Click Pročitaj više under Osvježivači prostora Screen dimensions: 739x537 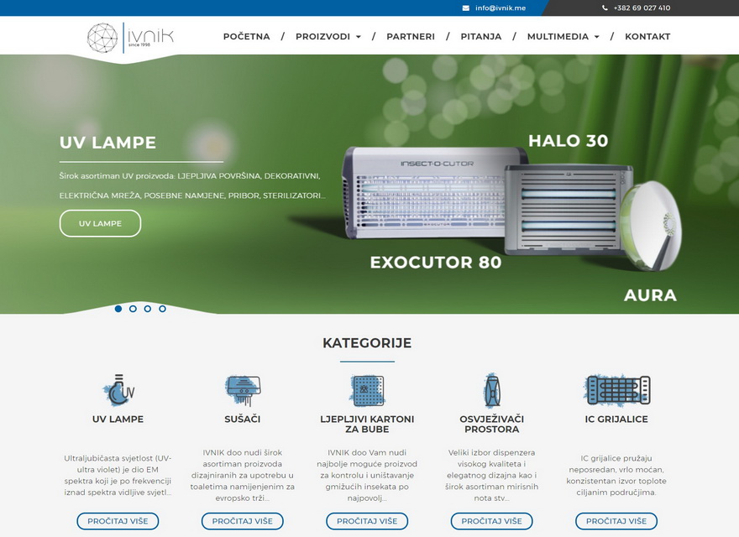[492, 521]
